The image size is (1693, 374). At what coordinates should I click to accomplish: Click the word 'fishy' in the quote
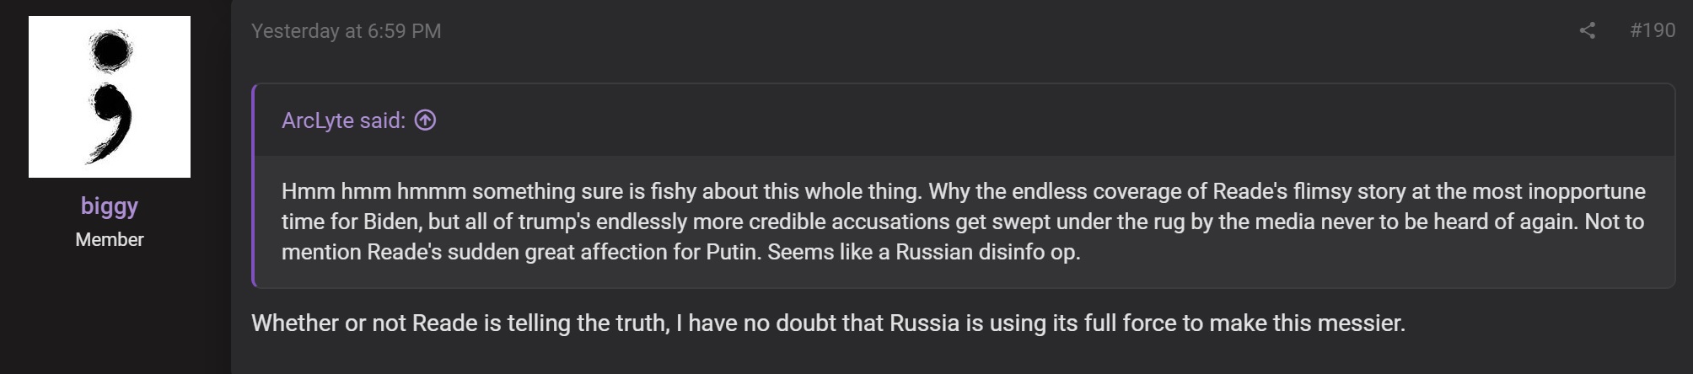point(673,191)
